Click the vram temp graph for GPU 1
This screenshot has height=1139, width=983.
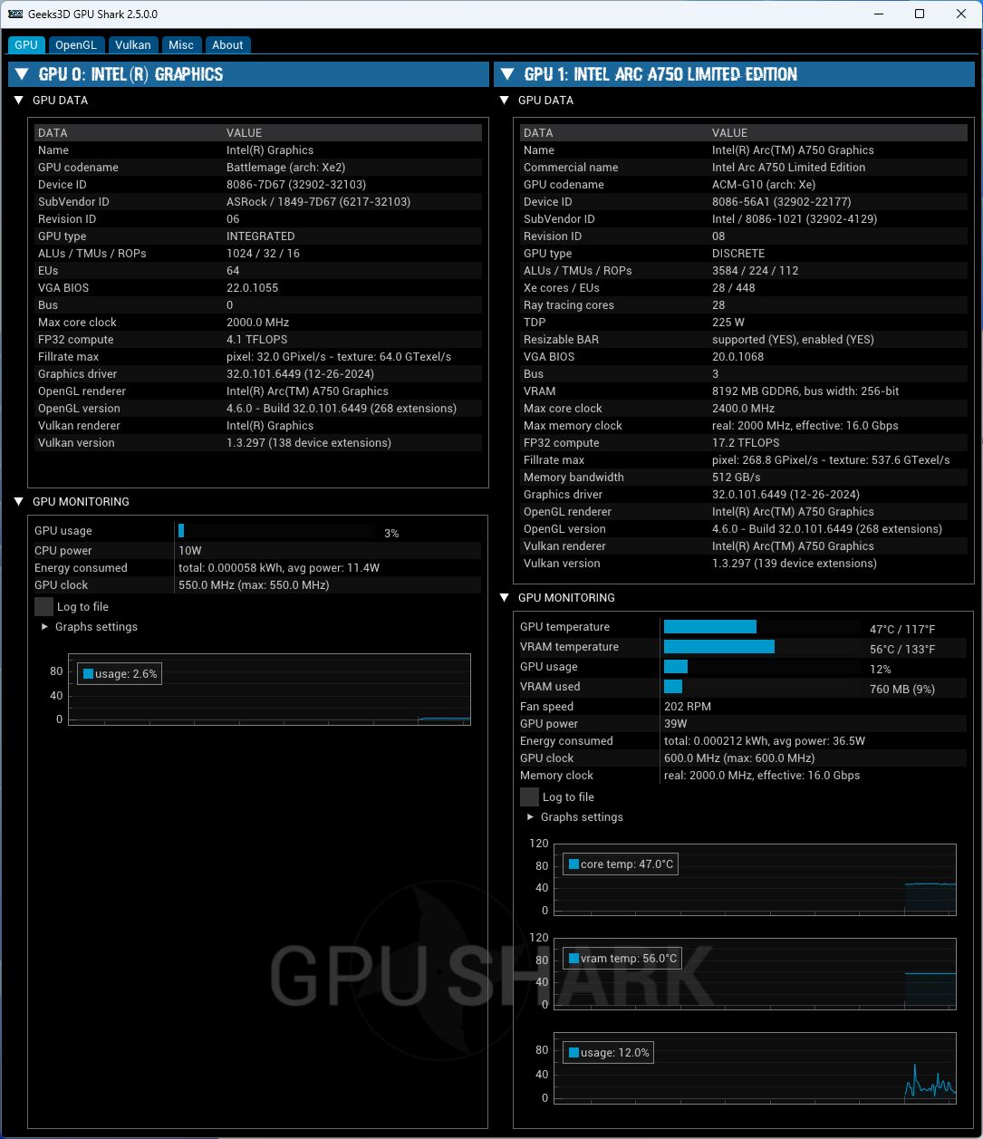pyautogui.click(x=755, y=974)
